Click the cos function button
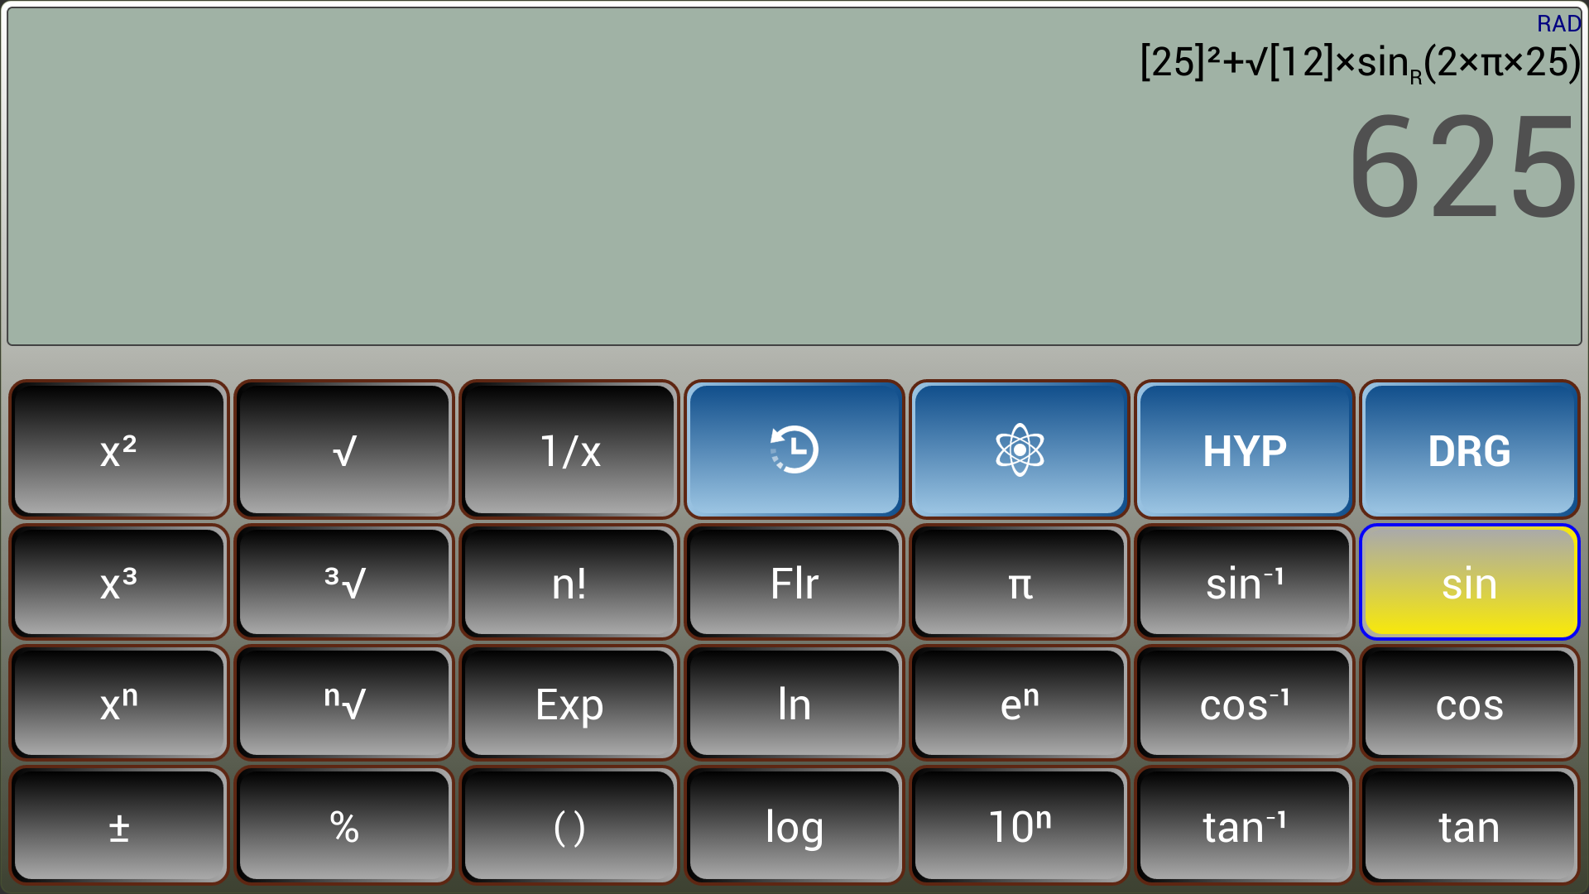 pos(1468,705)
